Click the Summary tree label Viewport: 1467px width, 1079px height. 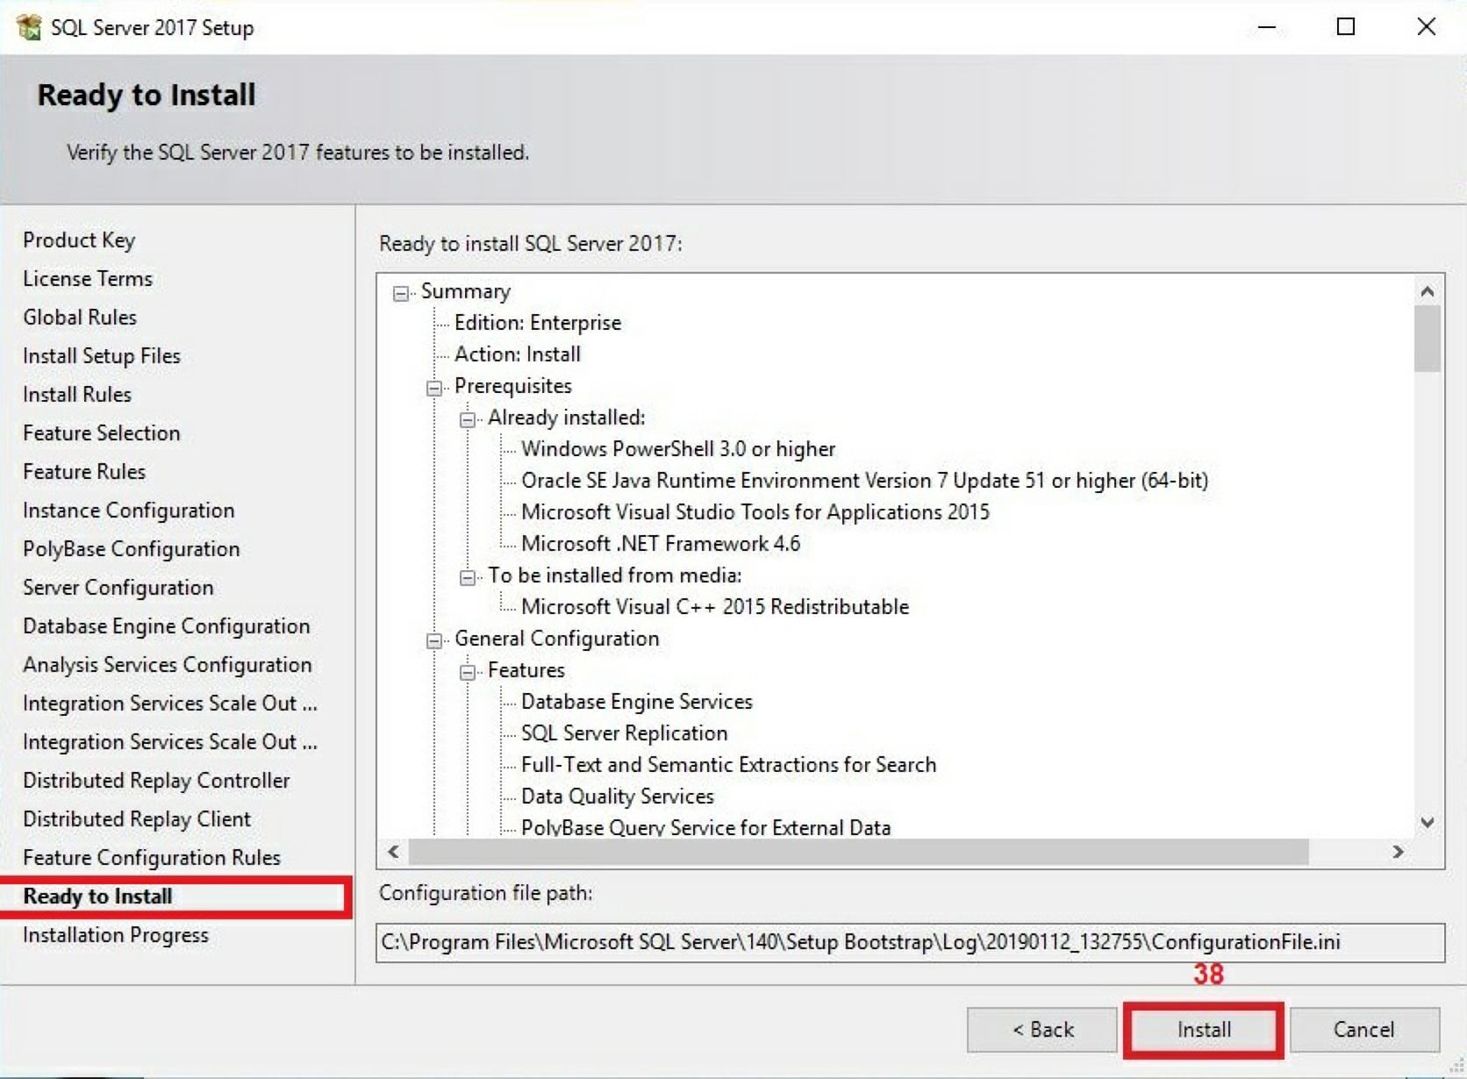(466, 291)
